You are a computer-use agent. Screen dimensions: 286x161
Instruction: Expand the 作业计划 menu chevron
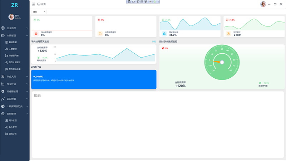[27, 84]
